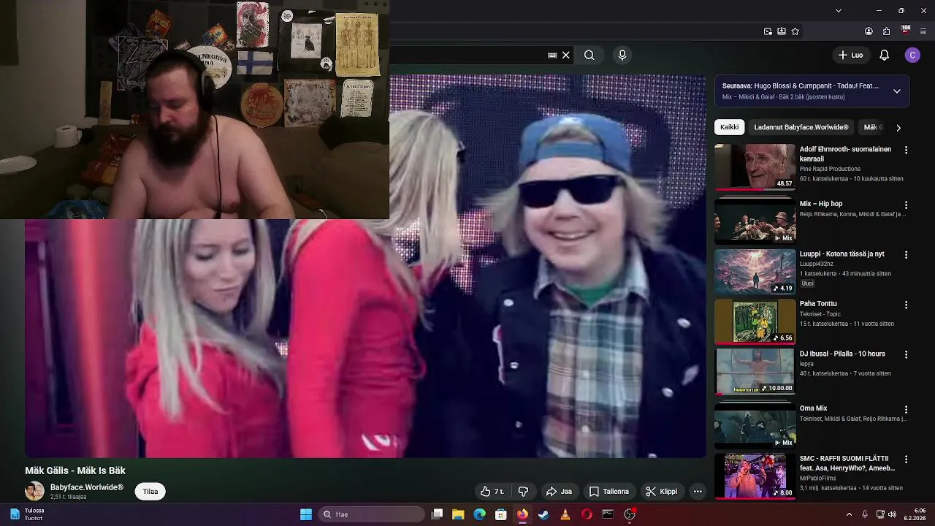Open the Oma Mix playlist thumbnail

755,425
